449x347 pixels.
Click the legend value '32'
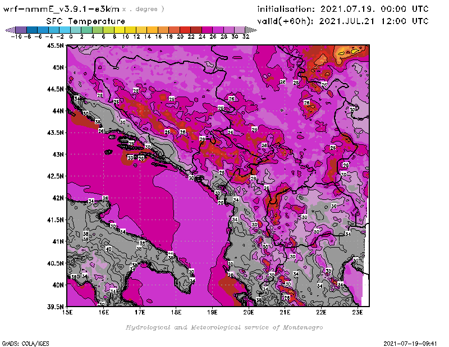click(246, 36)
